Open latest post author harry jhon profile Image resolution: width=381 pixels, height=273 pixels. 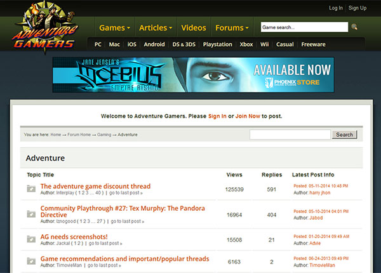320,193
